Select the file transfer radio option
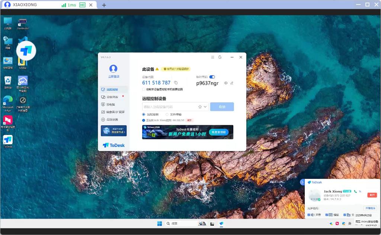381x235 pixels. (x=167, y=115)
